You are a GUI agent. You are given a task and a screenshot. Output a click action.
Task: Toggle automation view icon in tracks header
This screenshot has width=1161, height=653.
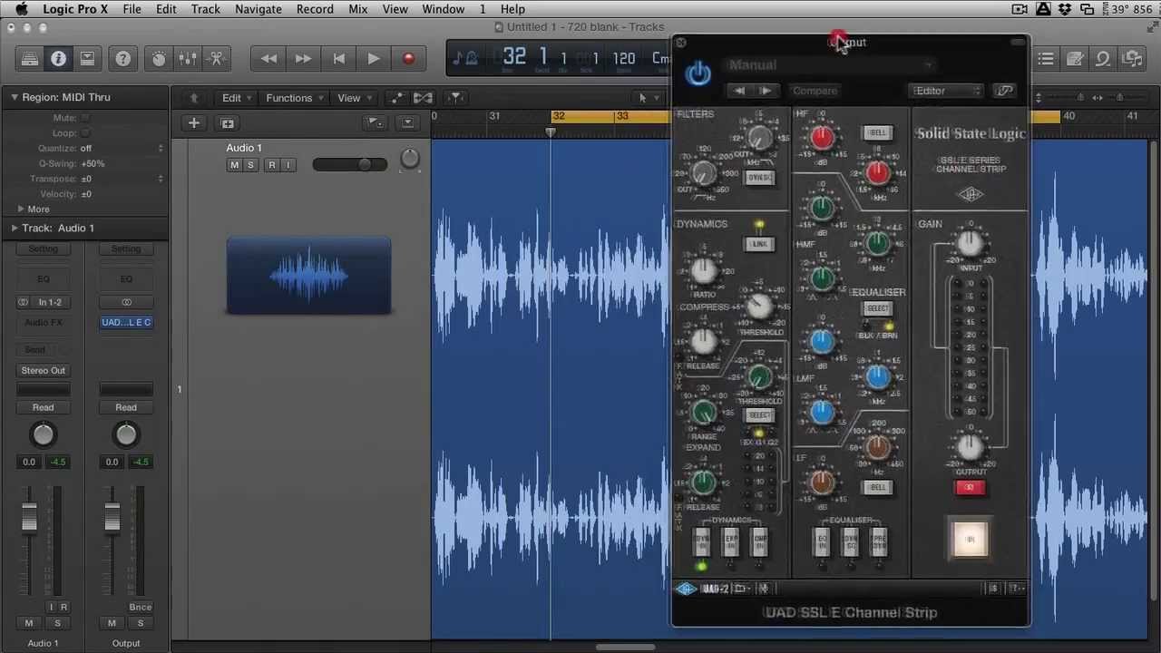396,98
